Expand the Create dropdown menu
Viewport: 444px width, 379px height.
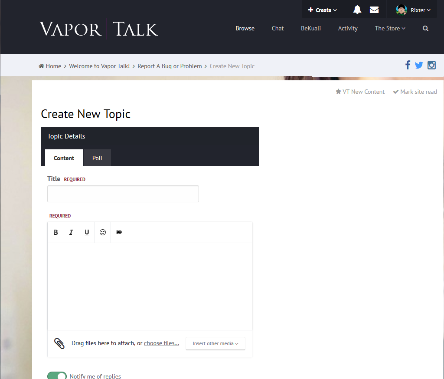click(x=323, y=10)
